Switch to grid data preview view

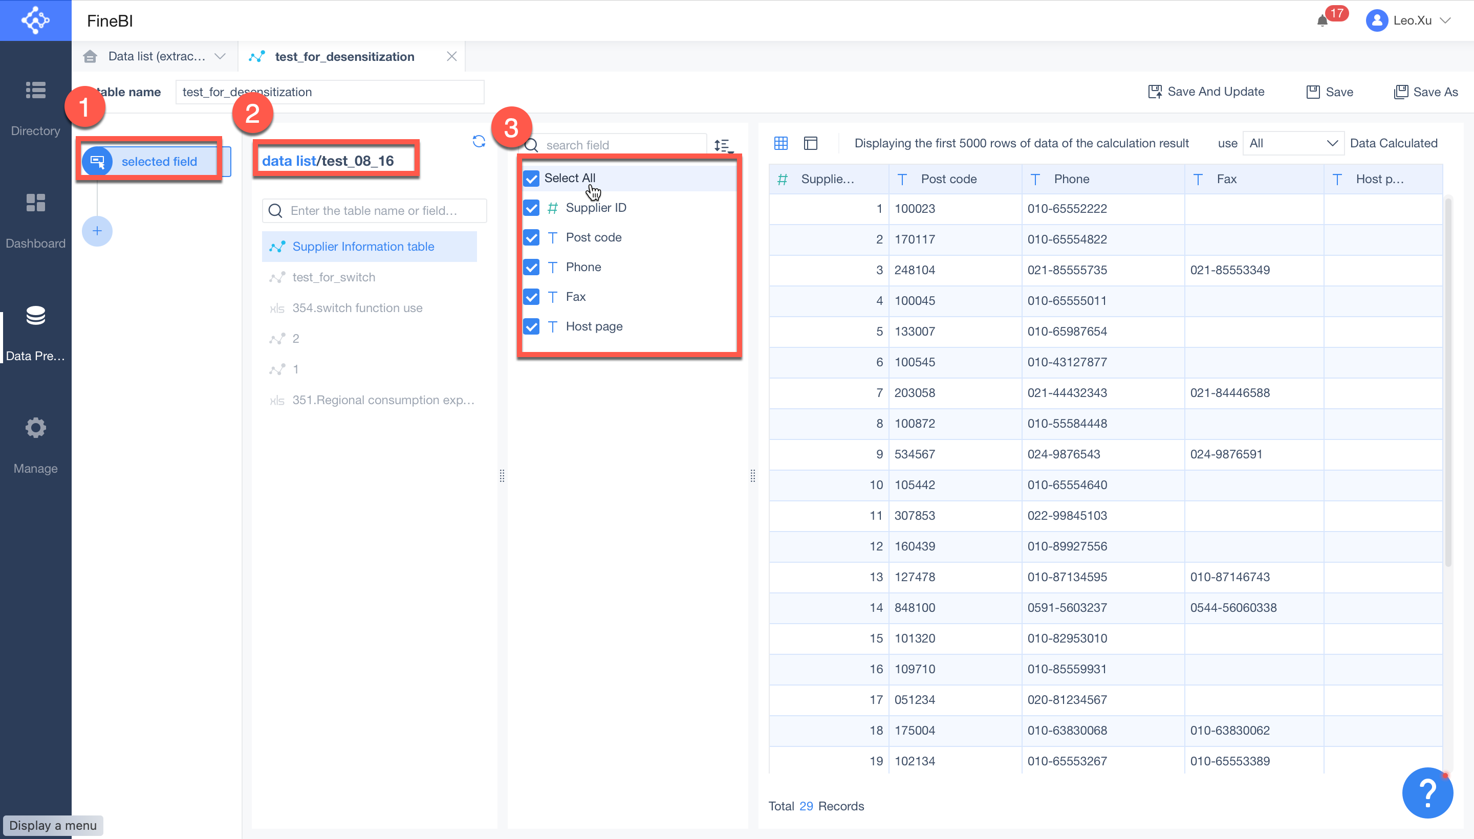point(781,143)
